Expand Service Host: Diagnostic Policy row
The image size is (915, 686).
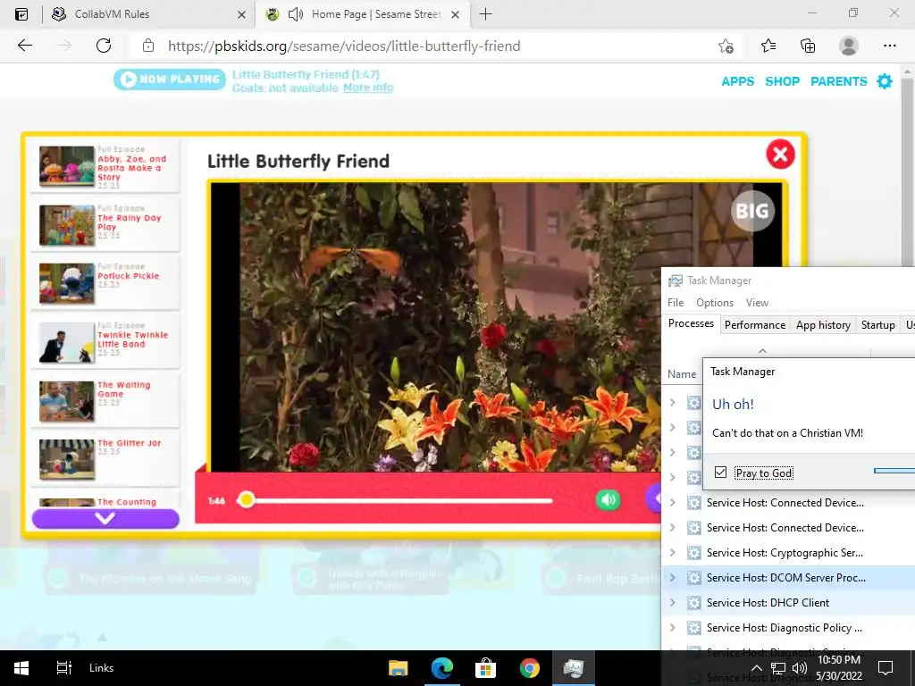tap(672, 628)
